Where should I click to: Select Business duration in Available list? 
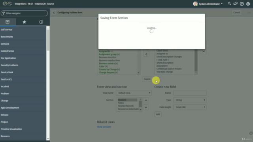click(x=108, y=57)
